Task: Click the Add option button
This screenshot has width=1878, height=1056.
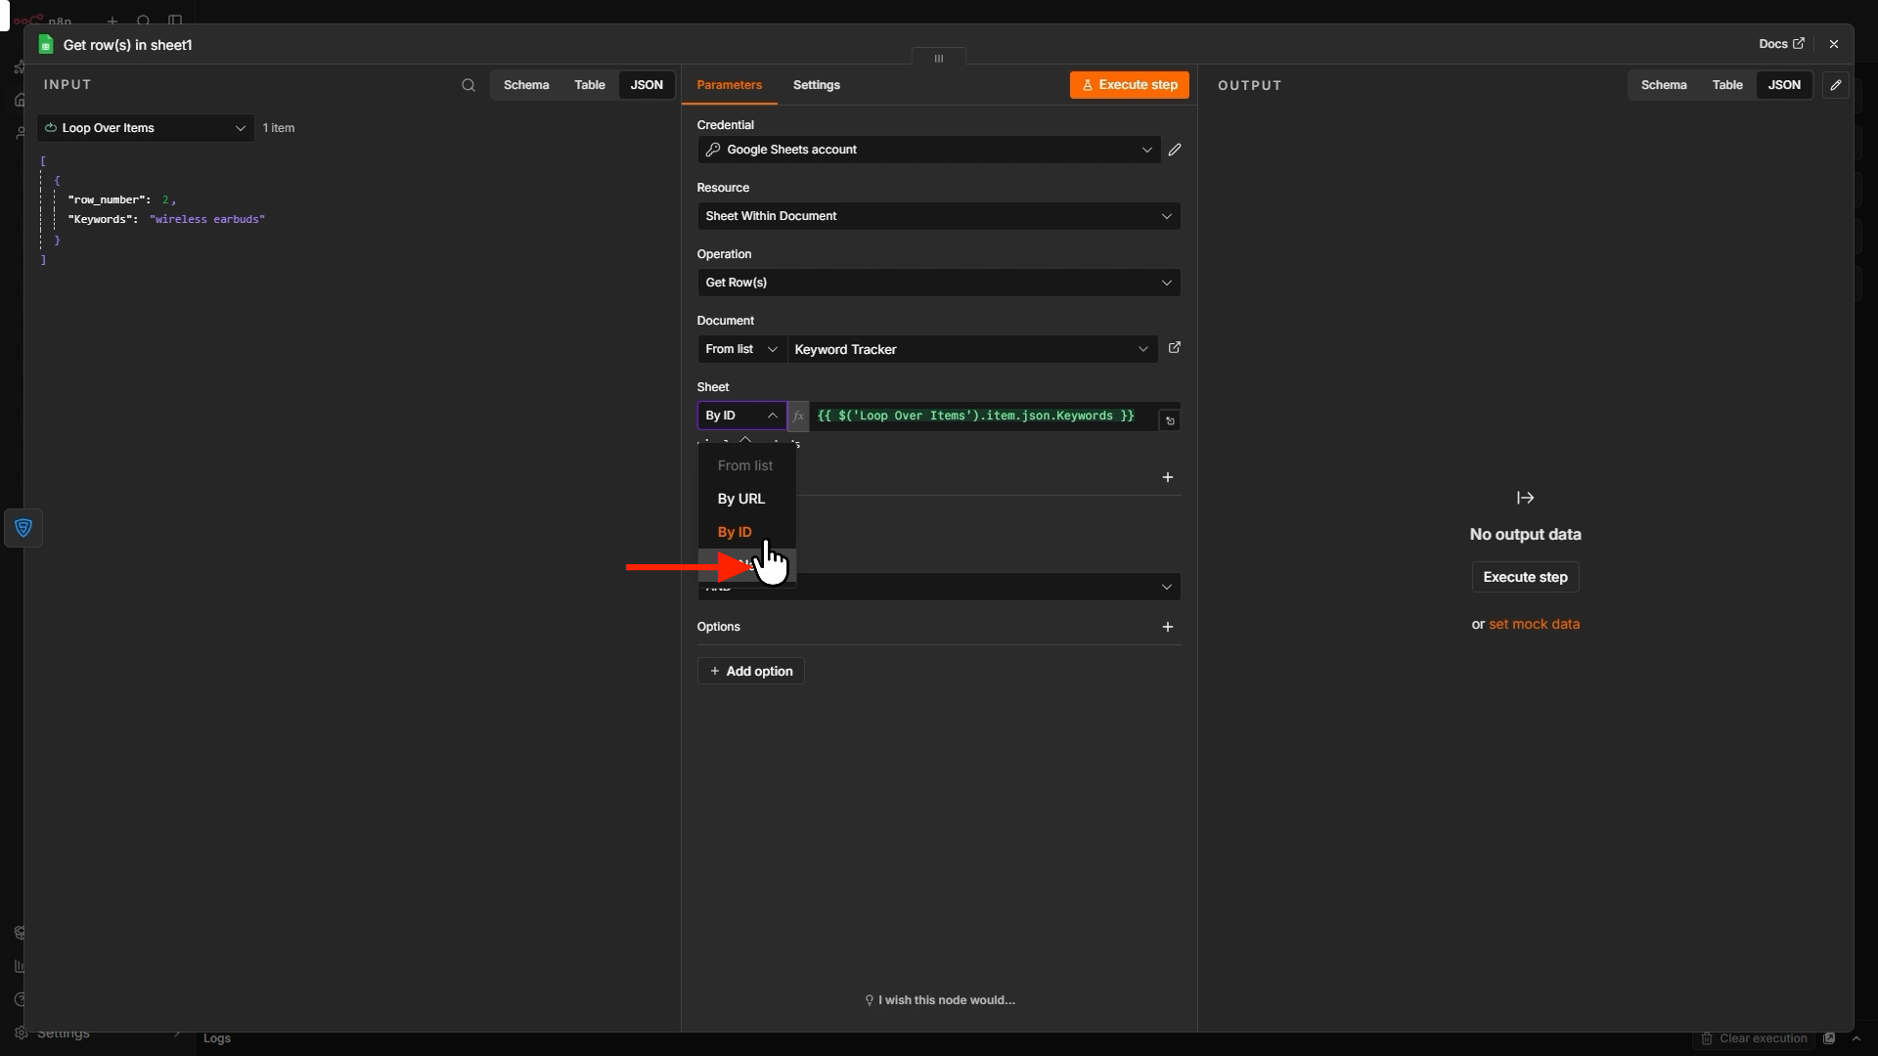Action: tap(751, 671)
